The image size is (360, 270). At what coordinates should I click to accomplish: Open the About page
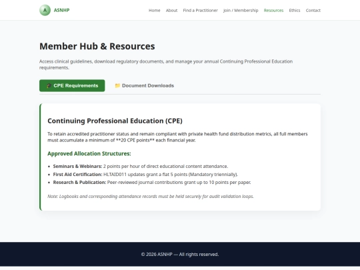(171, 10)
